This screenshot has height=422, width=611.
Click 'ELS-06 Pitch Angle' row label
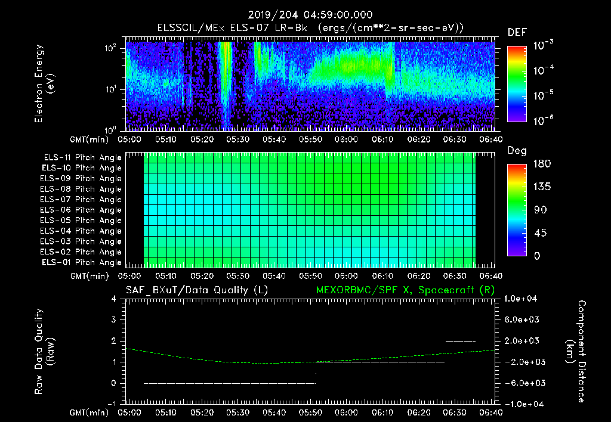pyautogui.click(x=81, y=210)
